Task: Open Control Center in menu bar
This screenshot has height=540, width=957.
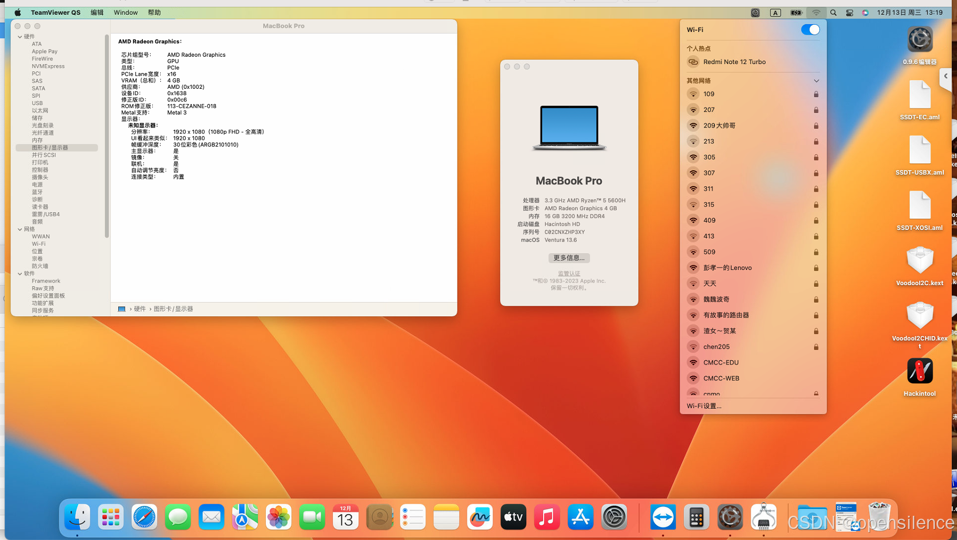Action: (849, 13)
